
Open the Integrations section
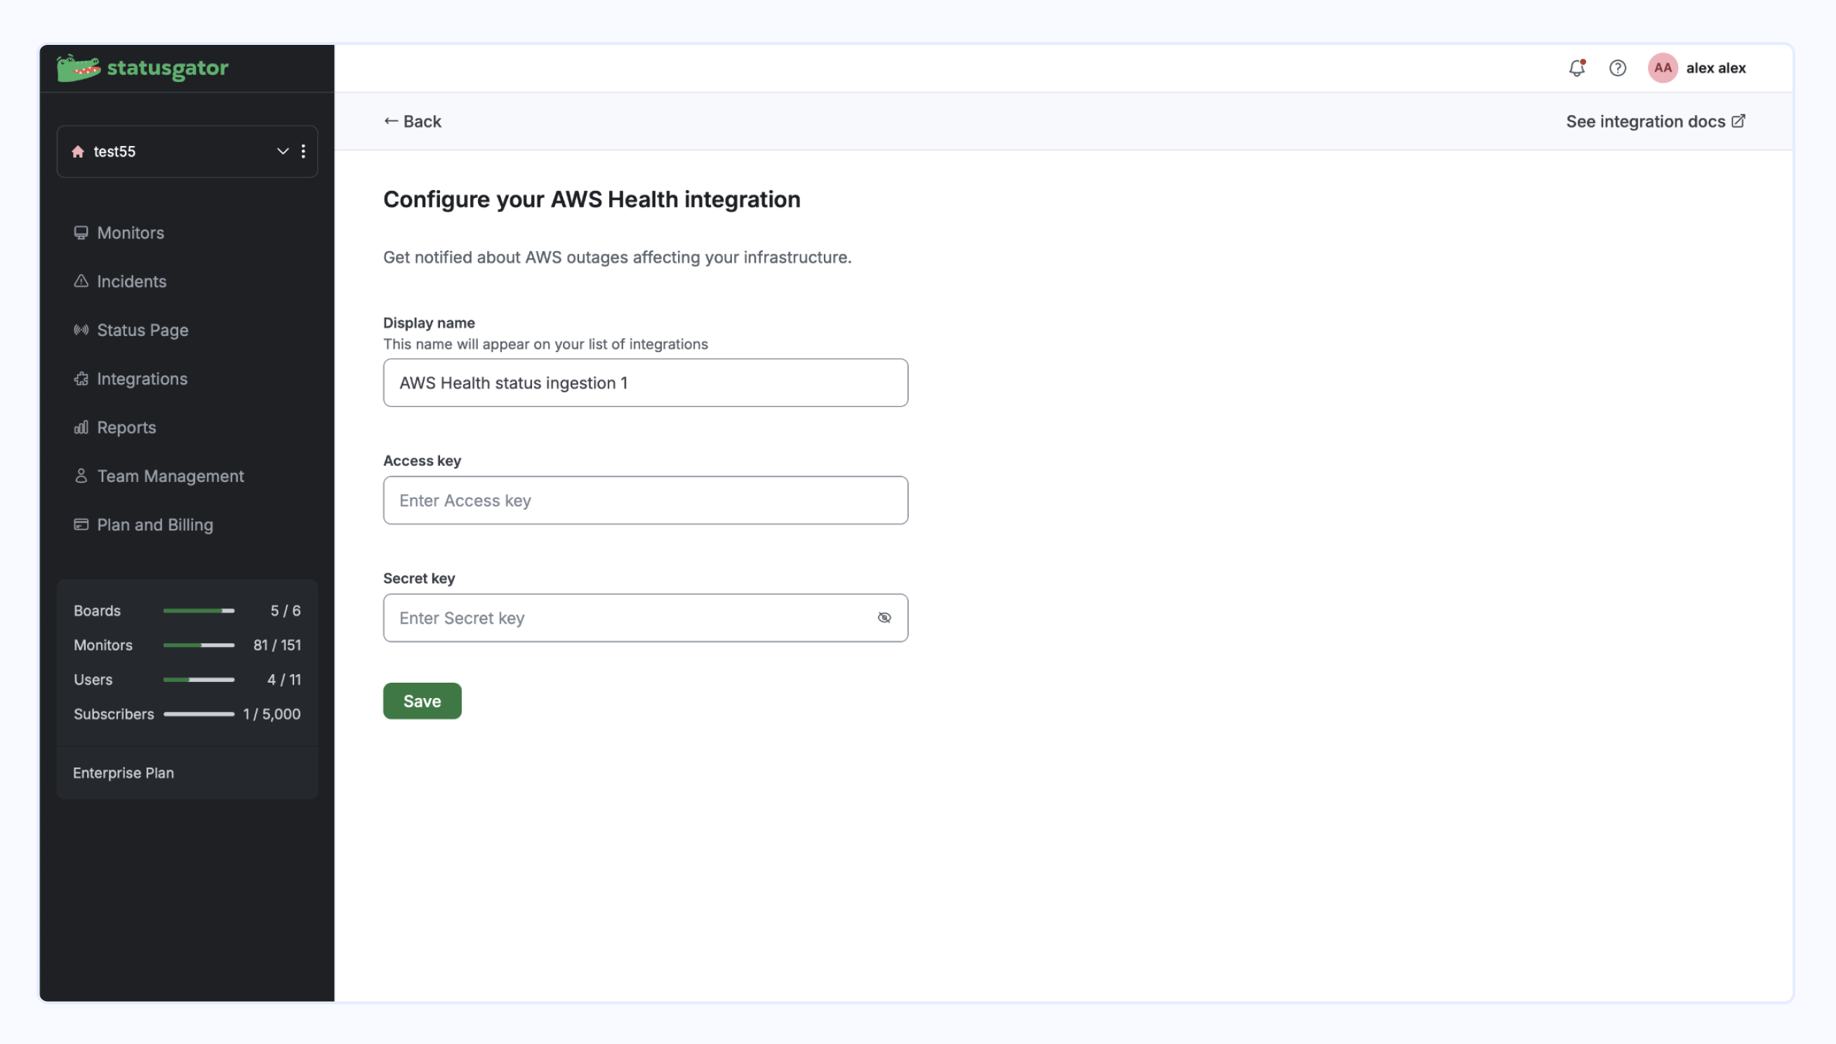(x=142, y=379)
